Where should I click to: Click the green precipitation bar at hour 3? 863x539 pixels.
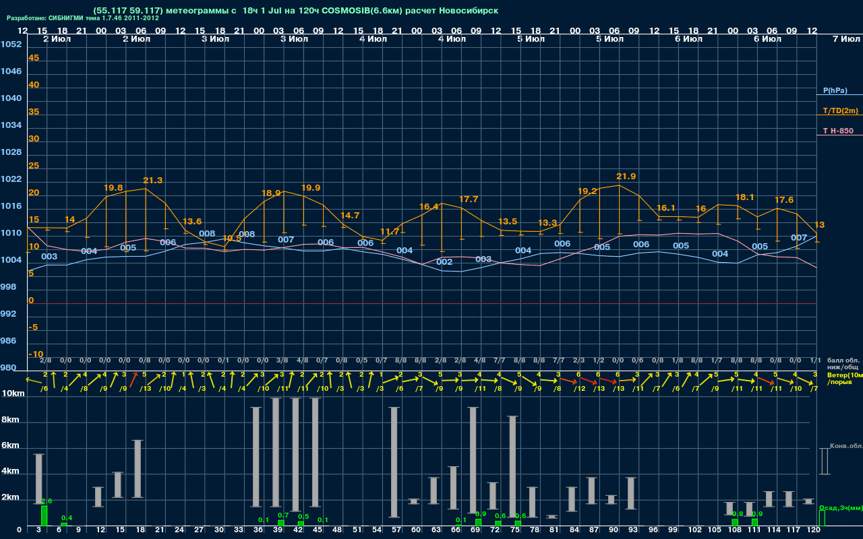44,515
